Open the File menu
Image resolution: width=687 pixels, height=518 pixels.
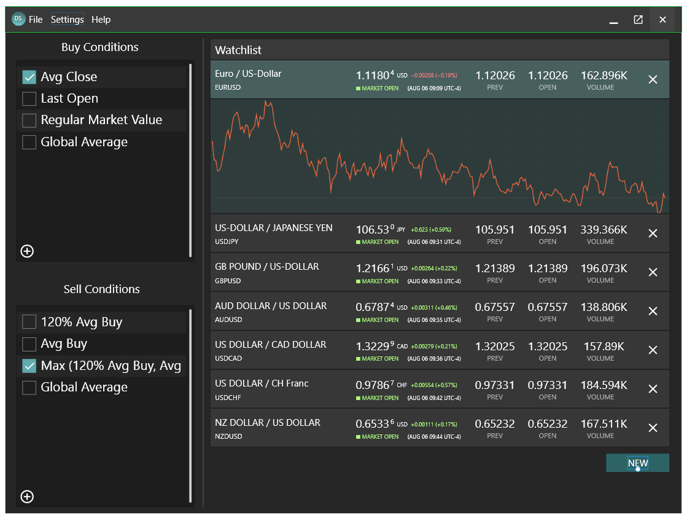tap(36, 20)
